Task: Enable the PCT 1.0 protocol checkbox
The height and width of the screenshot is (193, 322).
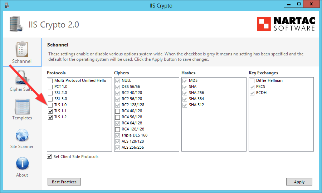Action: (50, 87)
